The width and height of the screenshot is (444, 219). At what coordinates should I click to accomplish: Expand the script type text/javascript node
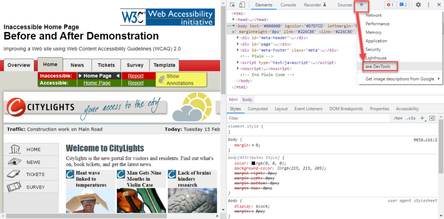pyautogui.click(x=238, y=62)
